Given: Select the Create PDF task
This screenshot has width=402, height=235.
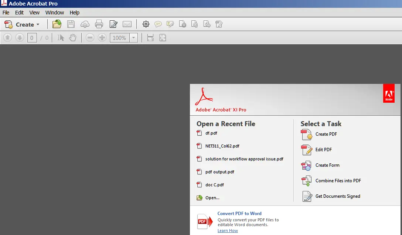Looking at the screenshot, I should [319, 134].
